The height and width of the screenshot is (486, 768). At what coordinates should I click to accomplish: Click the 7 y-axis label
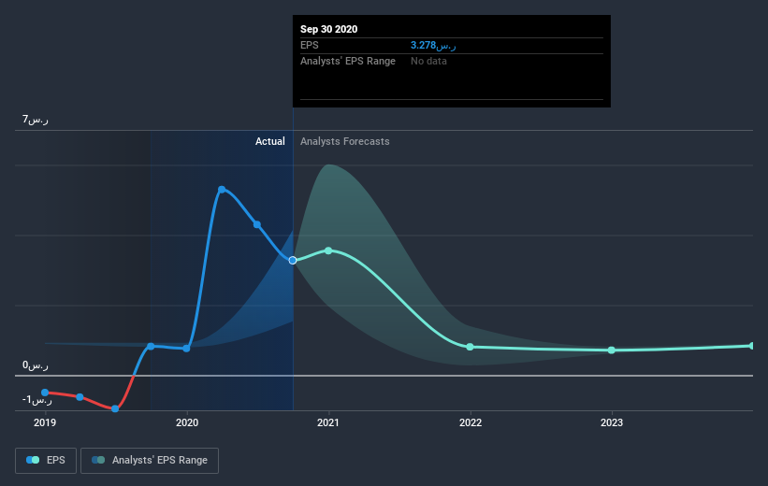(x=36, y=120)
